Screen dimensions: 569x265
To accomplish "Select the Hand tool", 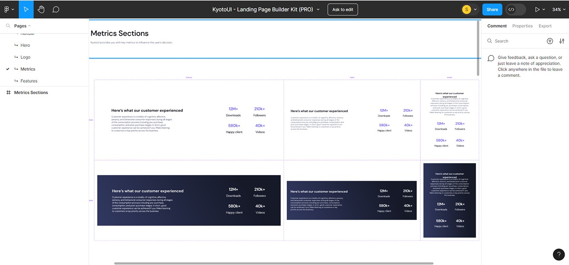I will pos(41,9).
